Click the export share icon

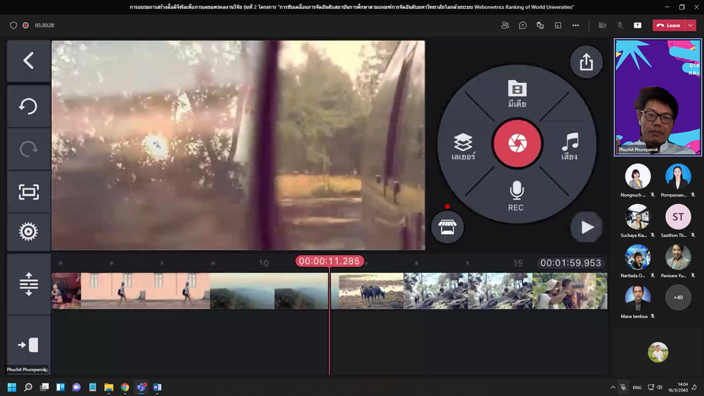[x=586, y=63]
